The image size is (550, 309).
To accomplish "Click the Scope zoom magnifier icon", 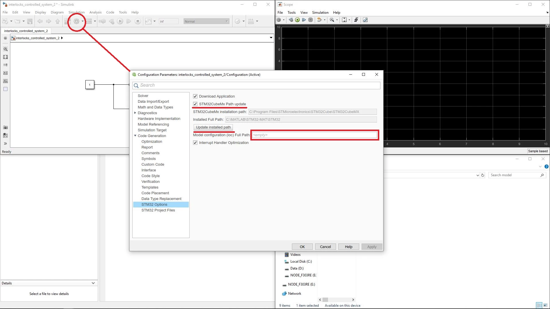I will click(332, 20).
